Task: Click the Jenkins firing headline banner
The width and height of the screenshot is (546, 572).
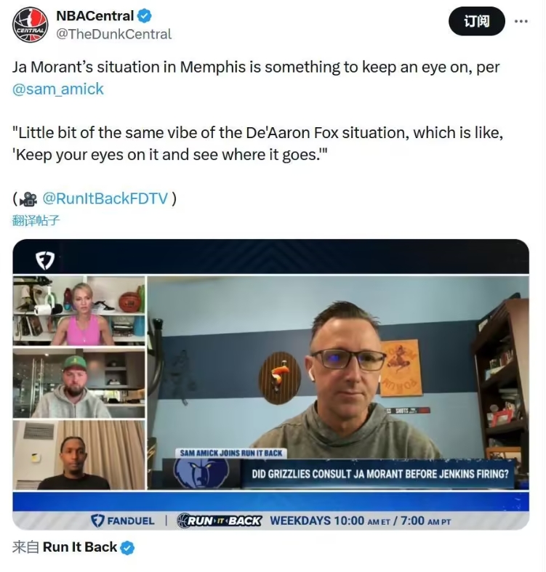Action: point(380,474)
